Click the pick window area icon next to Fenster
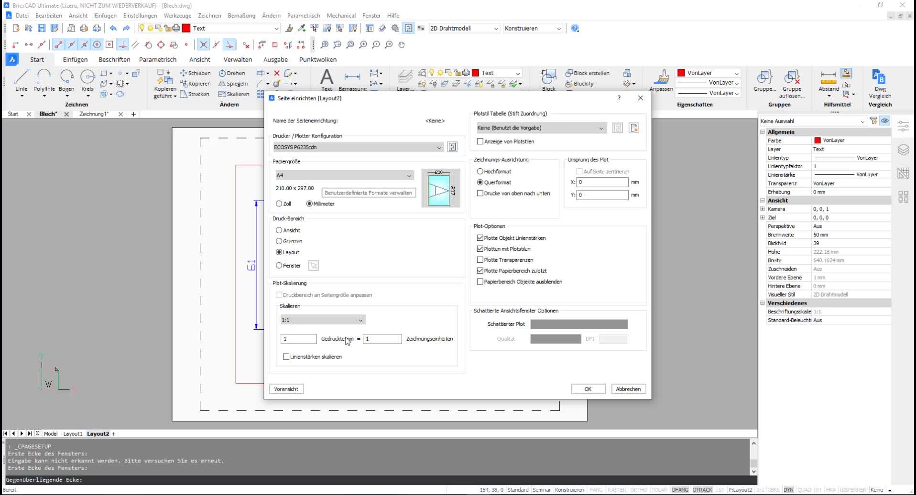Image resolution: width=916 pixels, height=495 pixels. click(313, 266)
